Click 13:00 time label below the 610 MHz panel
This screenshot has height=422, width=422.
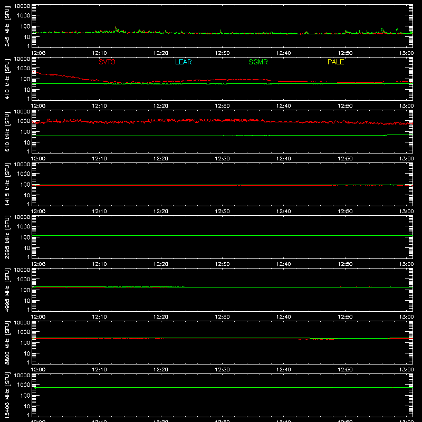click(406, 159)
